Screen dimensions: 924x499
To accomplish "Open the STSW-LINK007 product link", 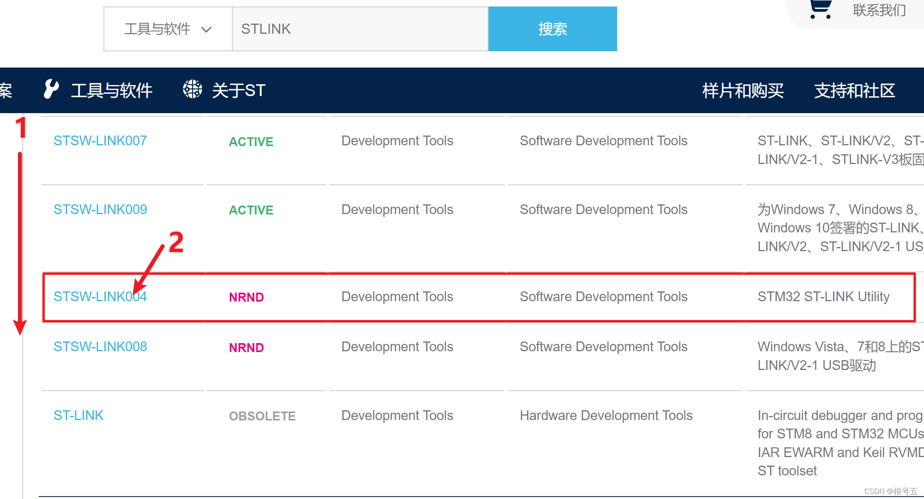I will click(100, 141).
